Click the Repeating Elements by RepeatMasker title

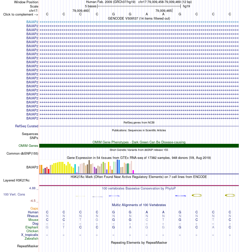point(139,242)
